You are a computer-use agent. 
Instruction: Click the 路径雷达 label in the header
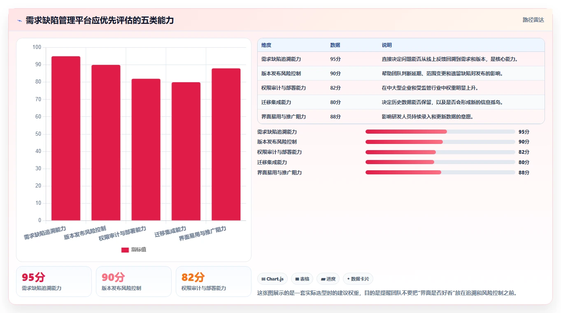pos(533,20)
